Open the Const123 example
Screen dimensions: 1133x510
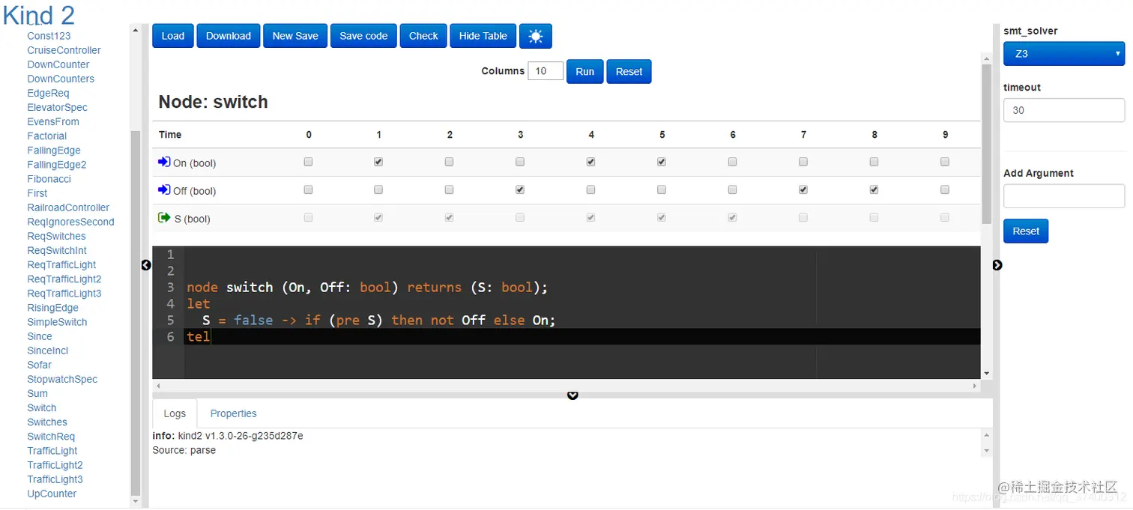pos(49,36)
